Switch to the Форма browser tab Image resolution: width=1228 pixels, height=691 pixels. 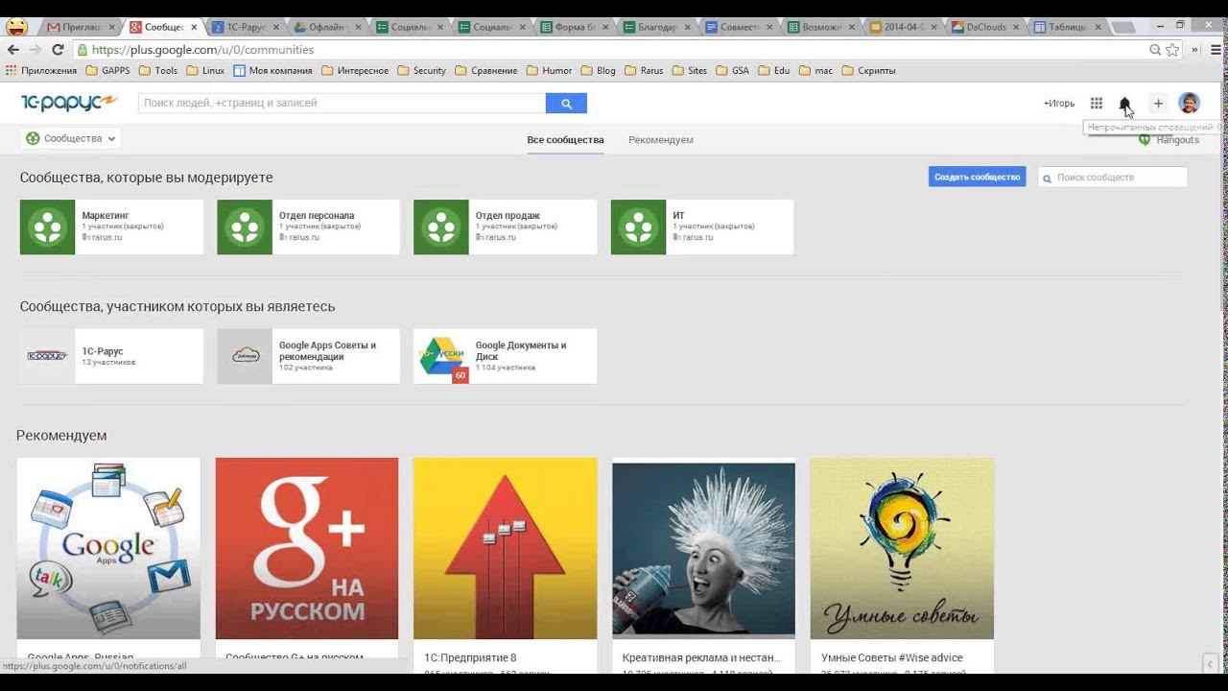(575, 27)
